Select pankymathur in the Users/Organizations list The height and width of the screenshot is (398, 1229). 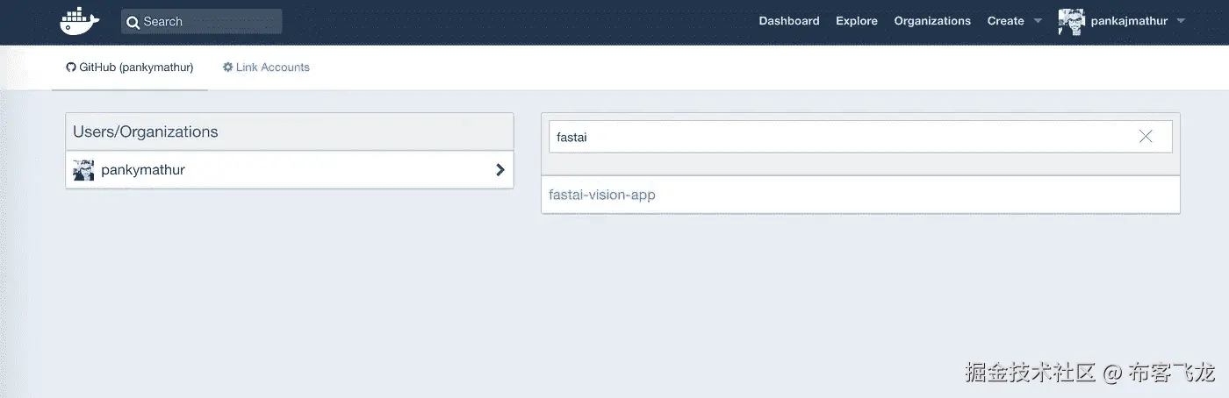(x=143, y=170)
